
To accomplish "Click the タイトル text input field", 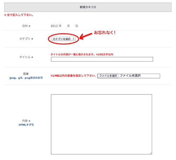I will click(x=102, y=59).
